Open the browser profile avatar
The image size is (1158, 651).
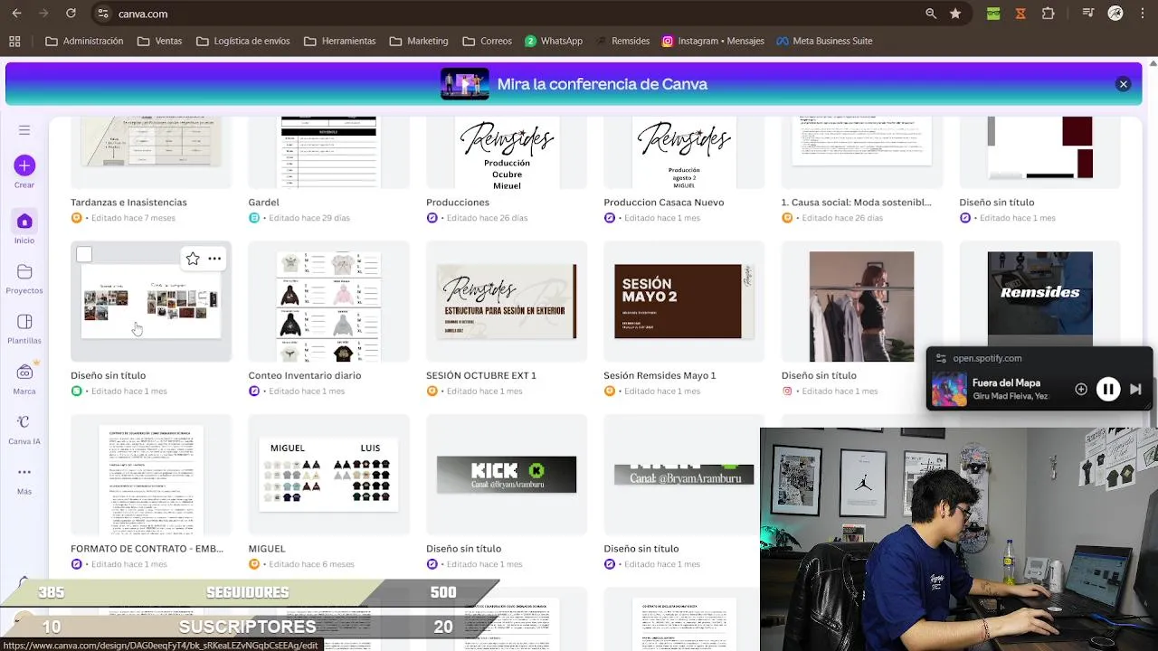click(1115, 14)
